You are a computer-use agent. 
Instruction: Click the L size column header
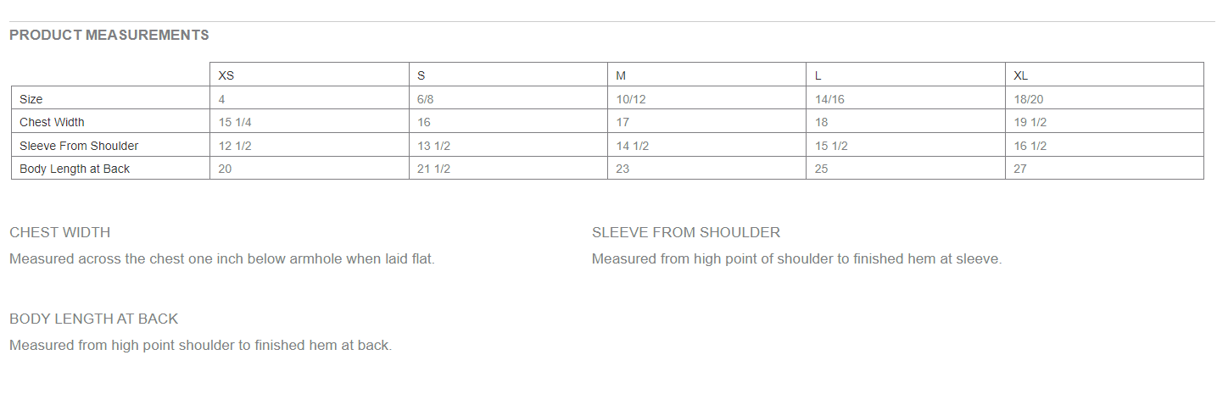pos(818,75)
